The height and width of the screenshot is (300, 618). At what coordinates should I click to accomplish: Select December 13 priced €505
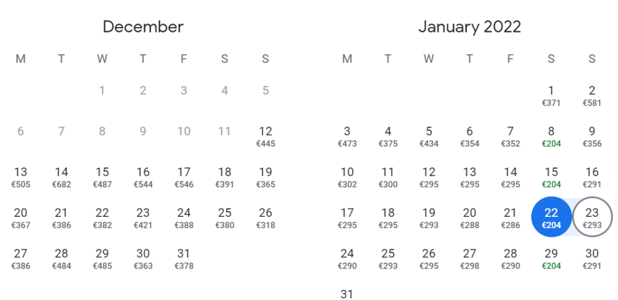(21, 177)
